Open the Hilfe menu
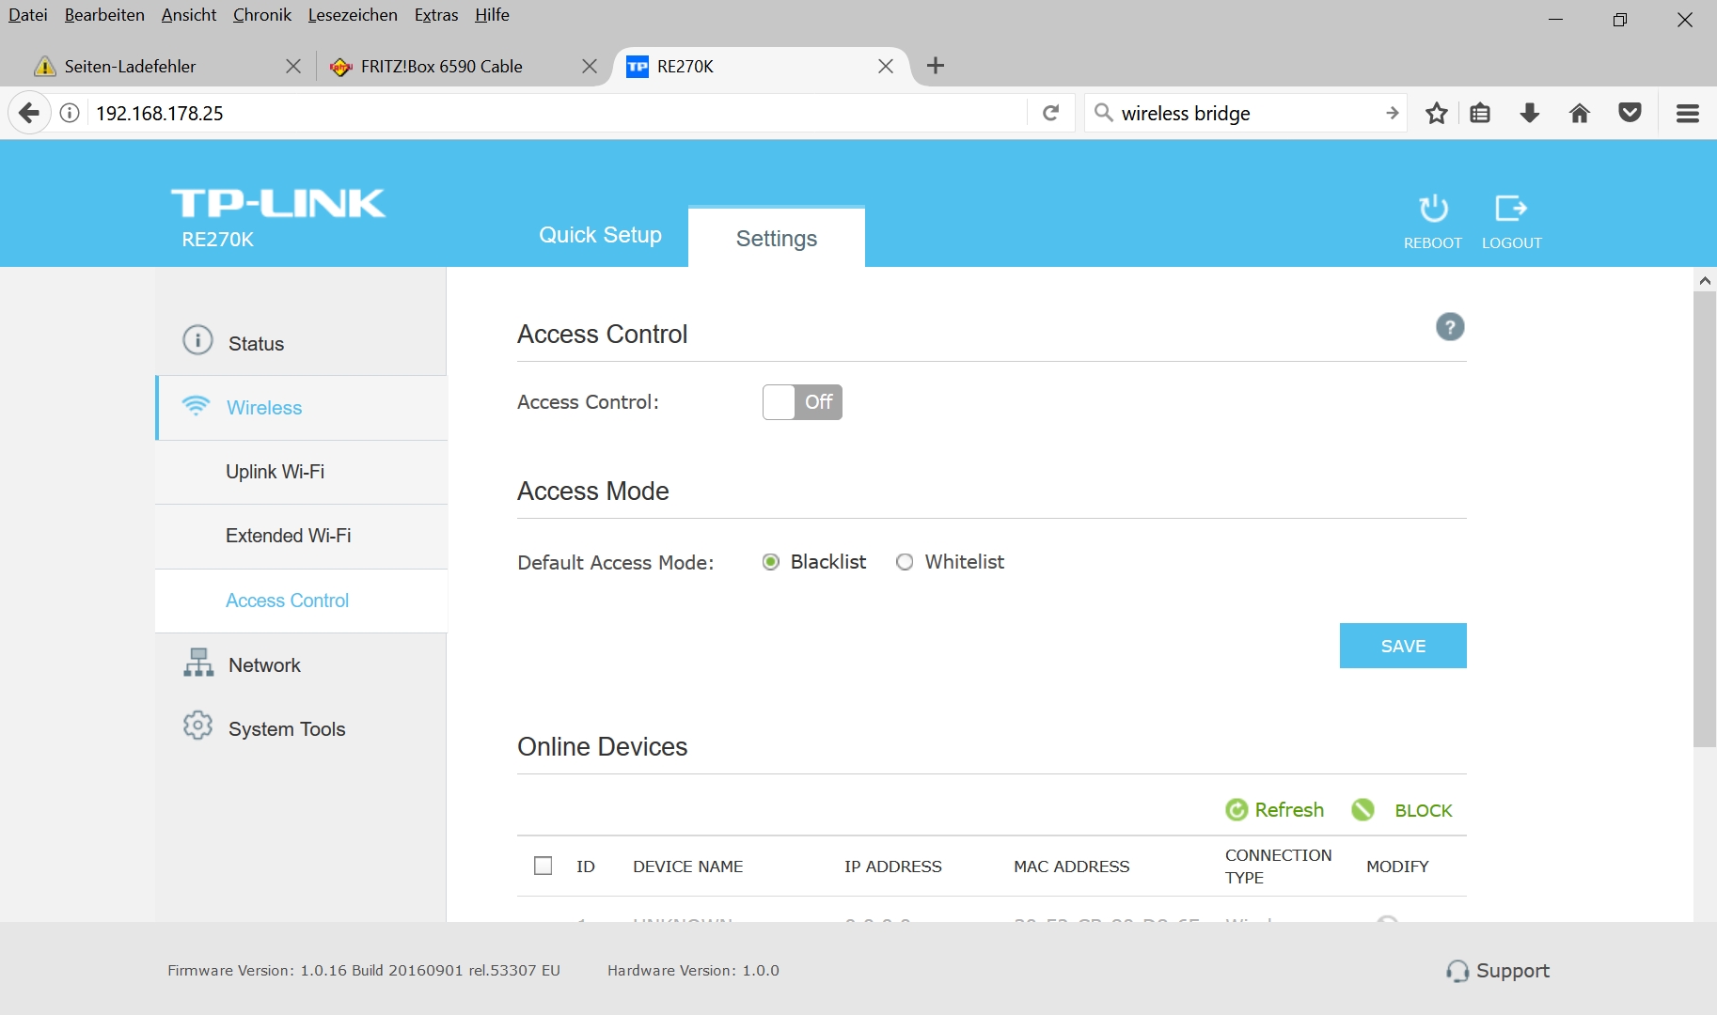Screen dimensions: 1717x1015 (x=492, y=15)
